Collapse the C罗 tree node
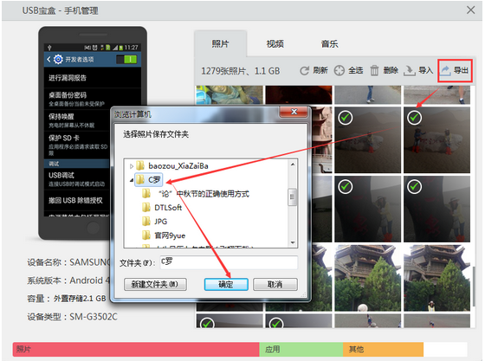485x361 pixels. 132,180
